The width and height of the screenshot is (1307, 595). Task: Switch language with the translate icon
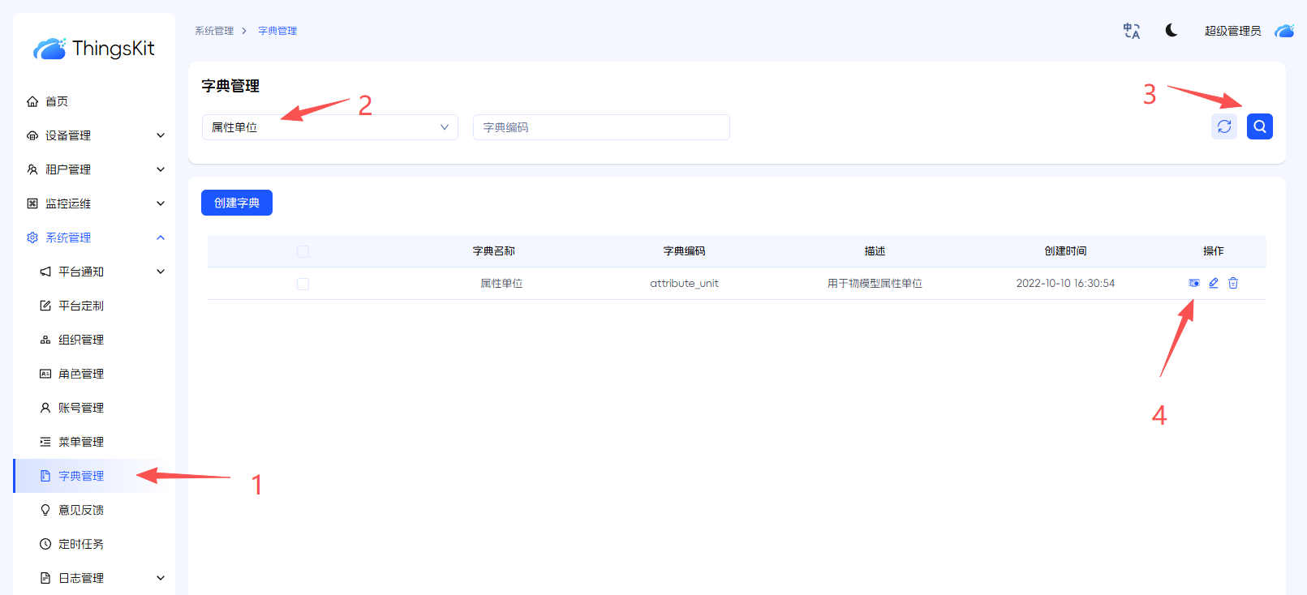click(1131, 31)
